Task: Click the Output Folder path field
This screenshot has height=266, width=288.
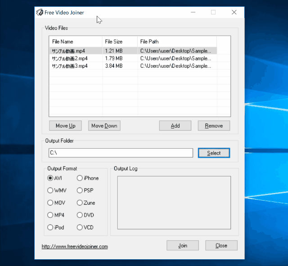Action: coord(121,153)
